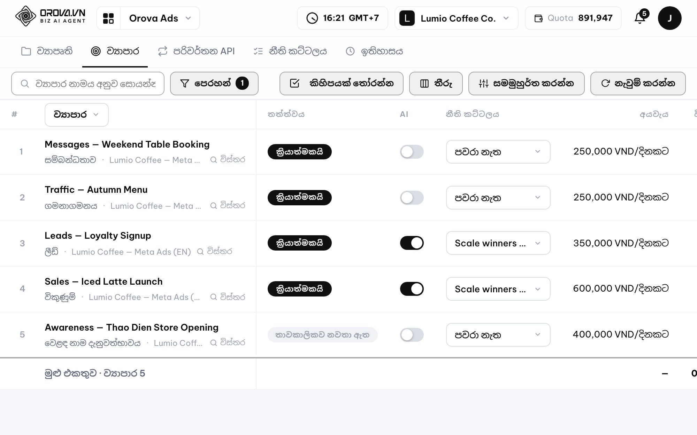
Task: Switch to the පරිවර්තන API tab
Action: 196,52
